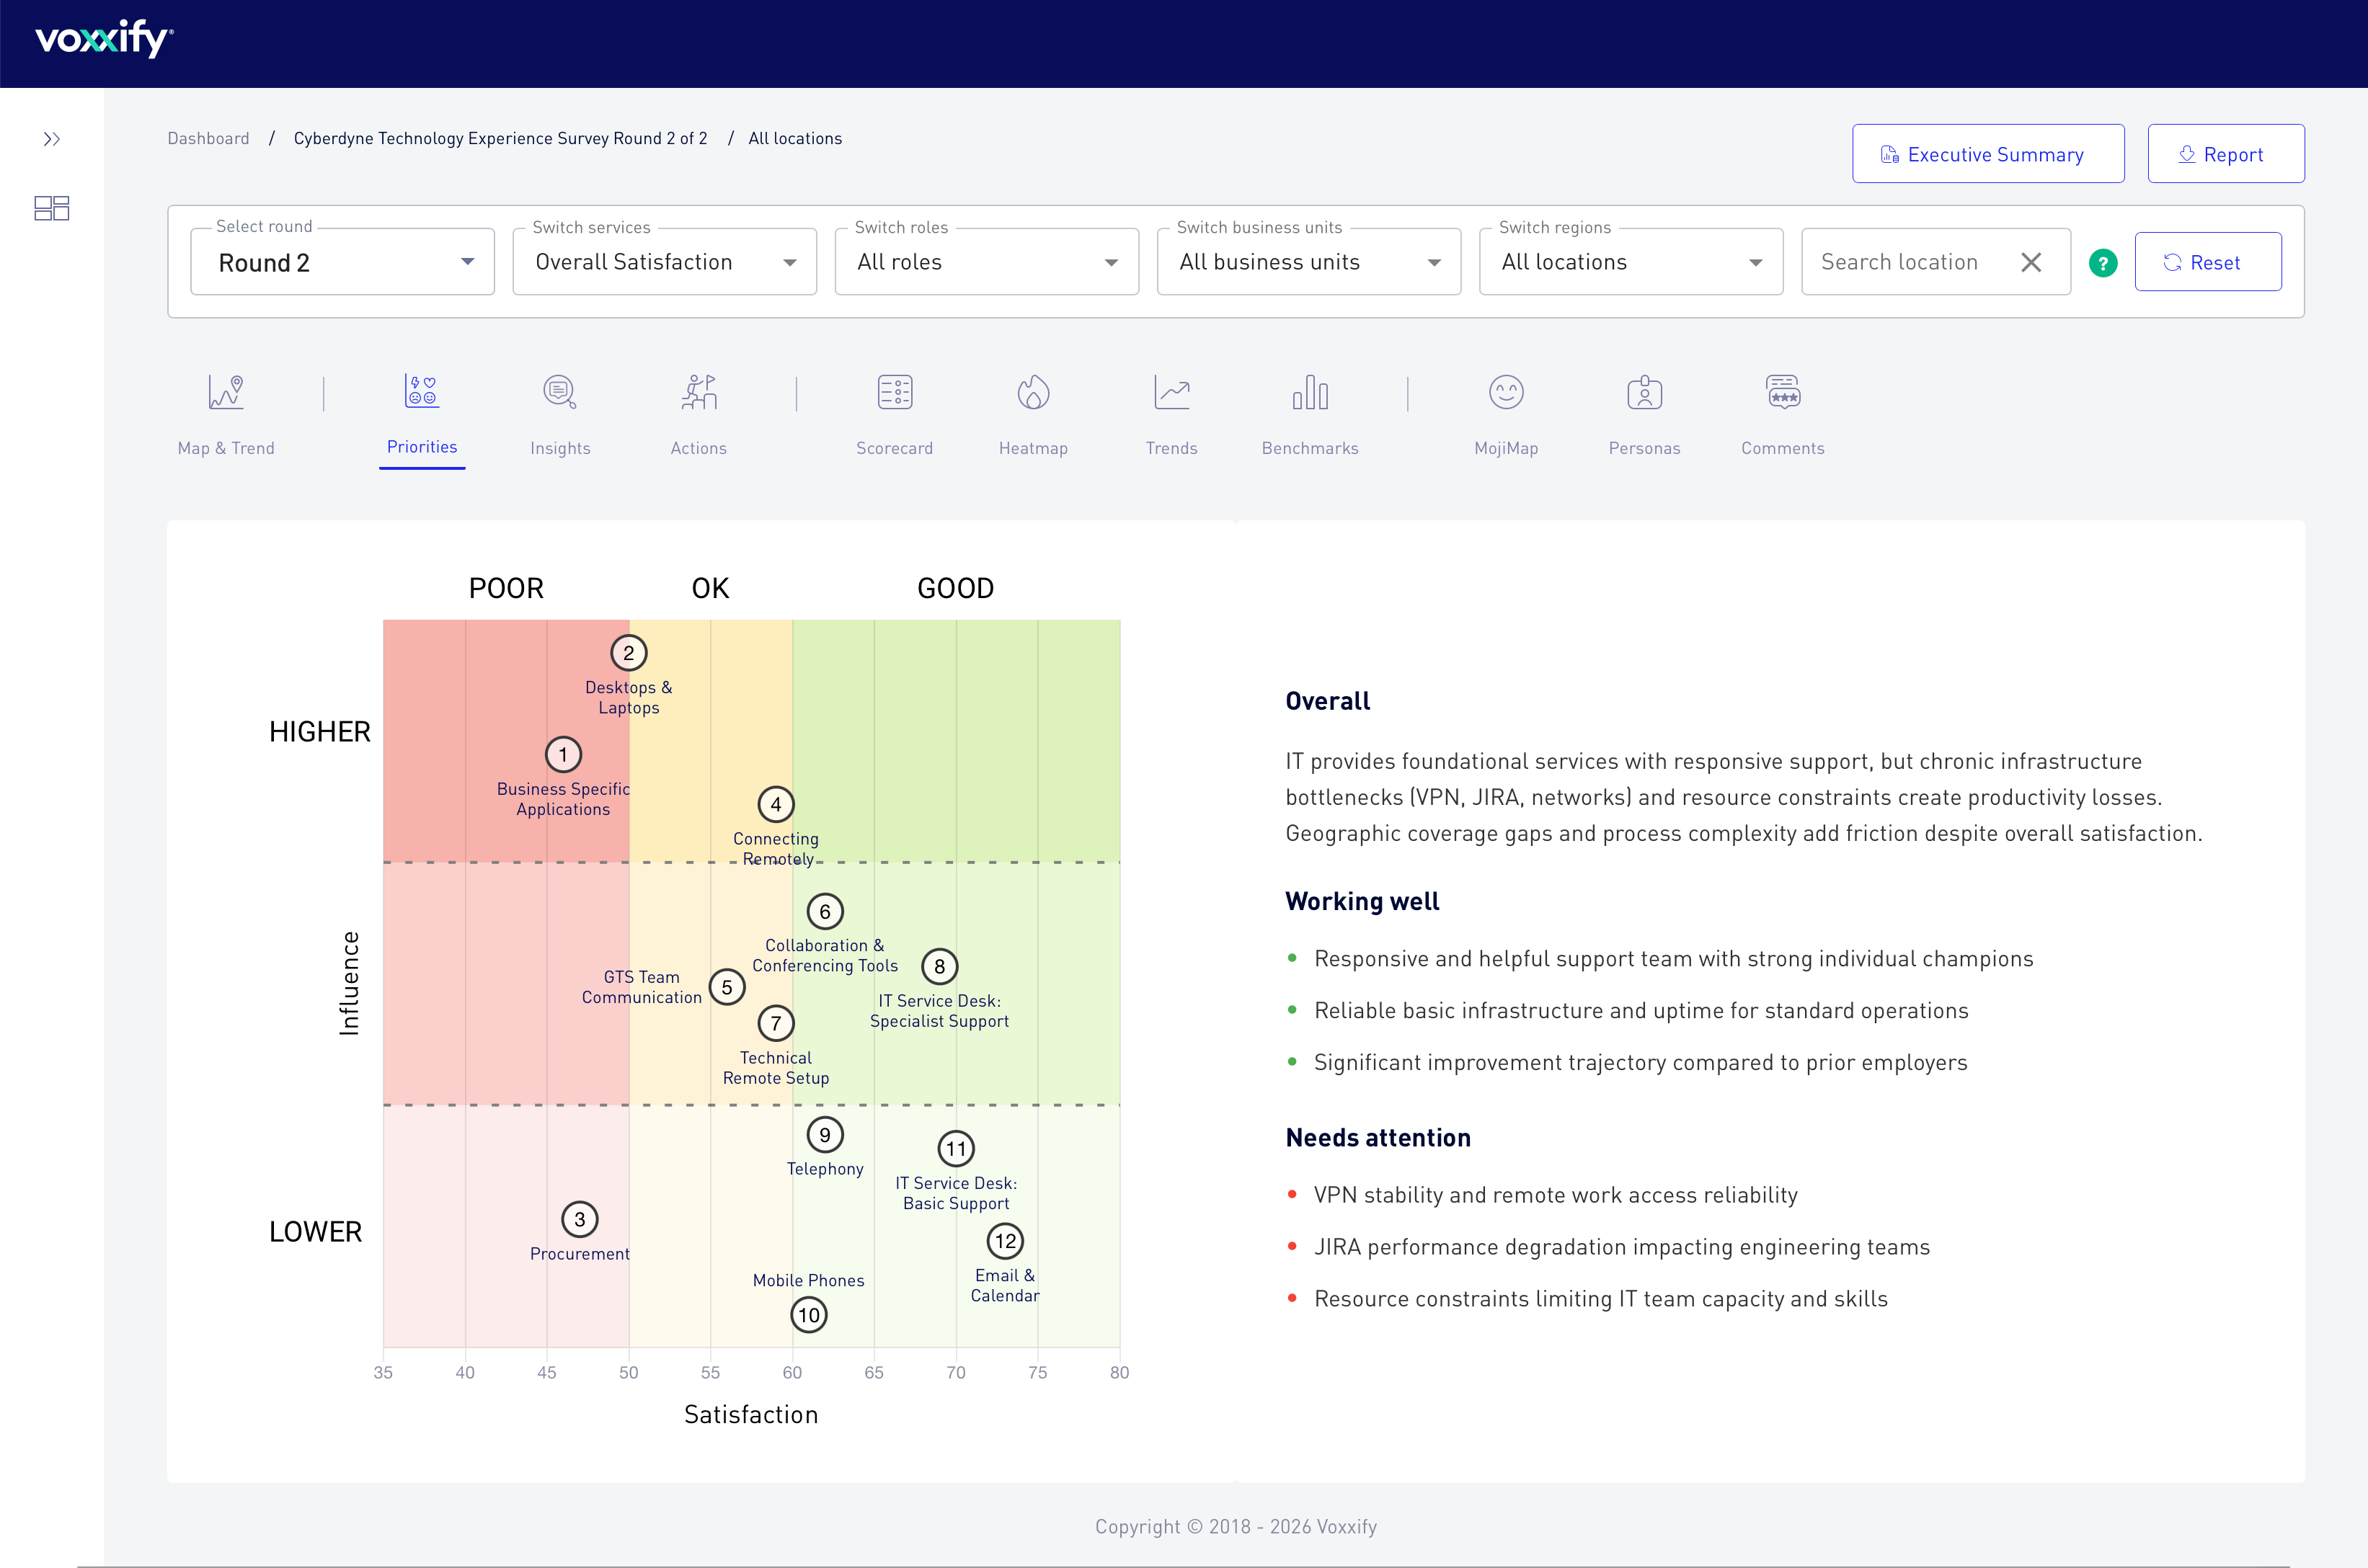Open the Personas badge icon
The image size is (2368, 1568).
pos(1644,393)
